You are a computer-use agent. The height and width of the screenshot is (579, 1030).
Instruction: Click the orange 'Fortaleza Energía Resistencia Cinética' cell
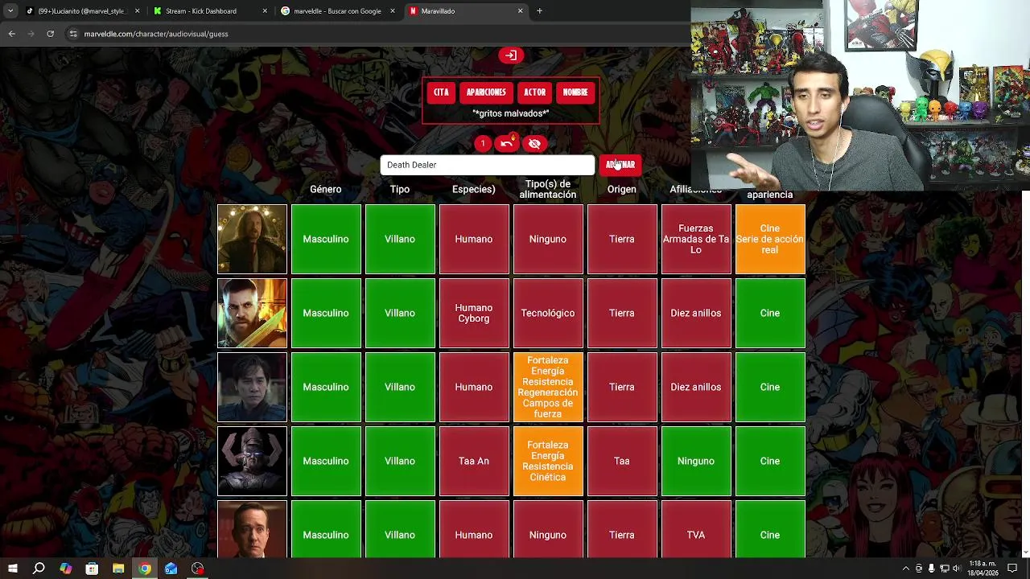point(548,461)
